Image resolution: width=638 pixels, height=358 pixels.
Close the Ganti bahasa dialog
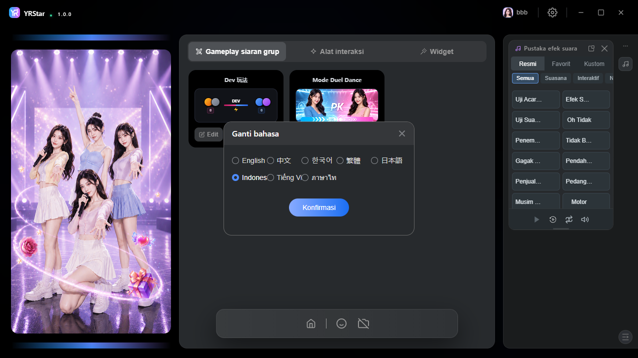coord(402,133)
